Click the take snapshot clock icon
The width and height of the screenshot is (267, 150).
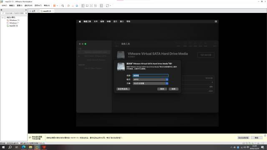[68, 5]
